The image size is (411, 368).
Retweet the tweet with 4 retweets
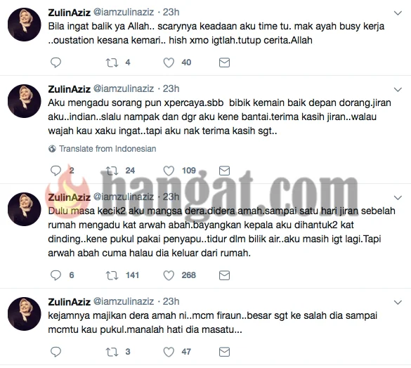coord(112,63)
